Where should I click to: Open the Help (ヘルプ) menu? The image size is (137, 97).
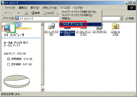click(78, 8)
